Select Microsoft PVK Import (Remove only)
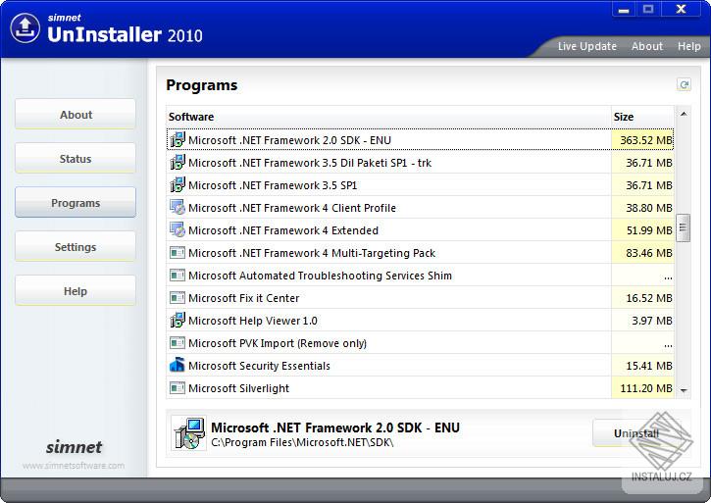The image size is (711, 503). 420,343
